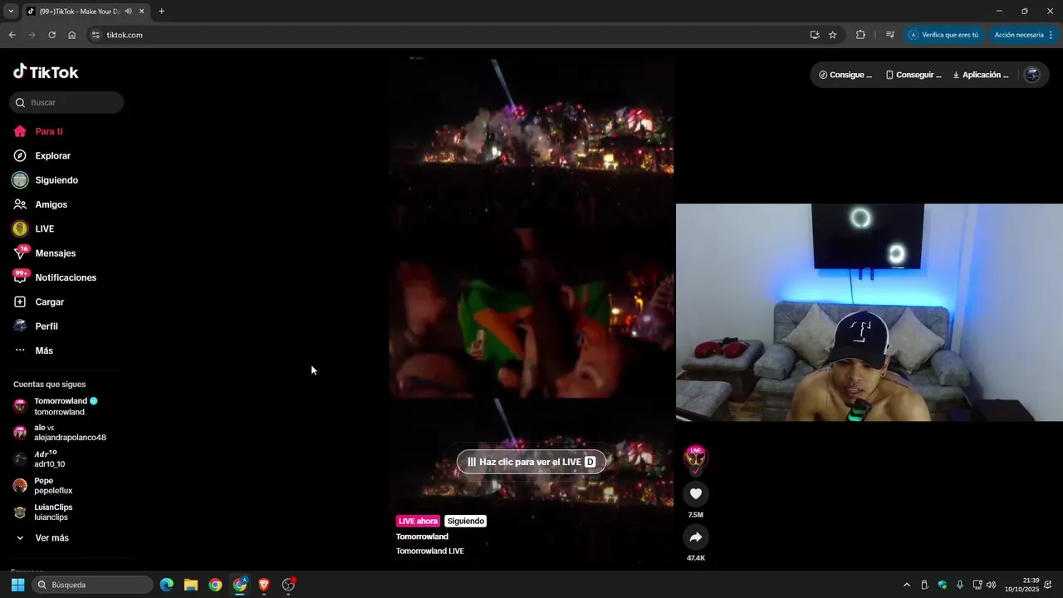The width and height of the screenshot is (1063, 598).
Task: Click the Siguiendo badge on video
Action: [465, 521]
